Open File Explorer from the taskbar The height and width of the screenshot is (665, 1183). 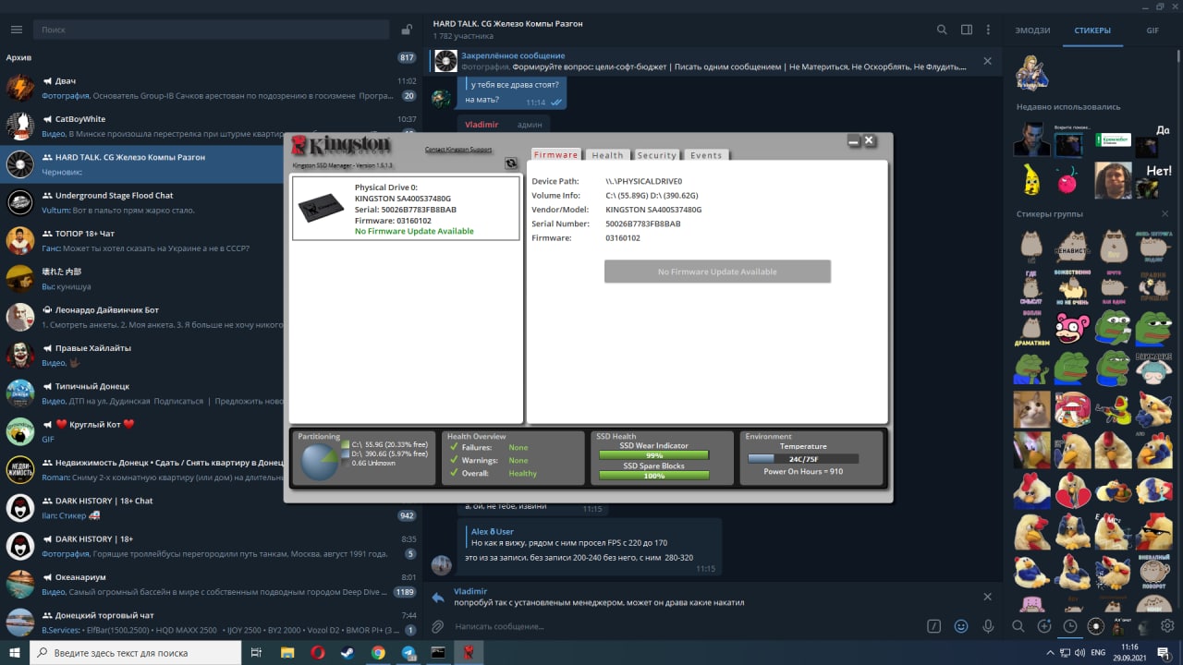point(287,652)
